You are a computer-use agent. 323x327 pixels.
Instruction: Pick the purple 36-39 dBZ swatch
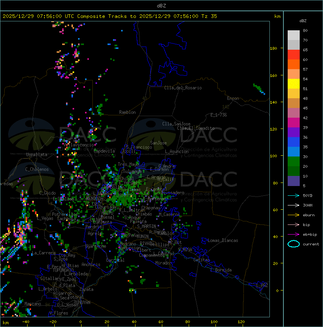293,132
